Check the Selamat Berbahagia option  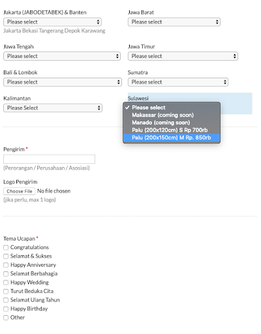(x=6, y=274)
